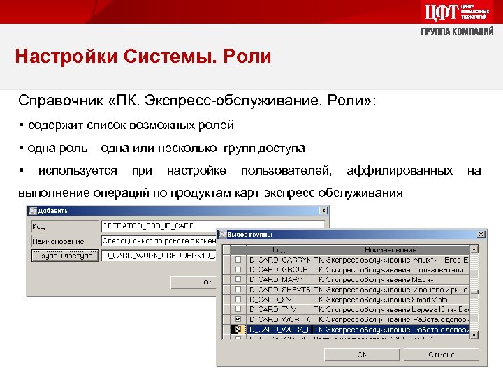Click scrollbar up arrow in group list

coord(474,249)
